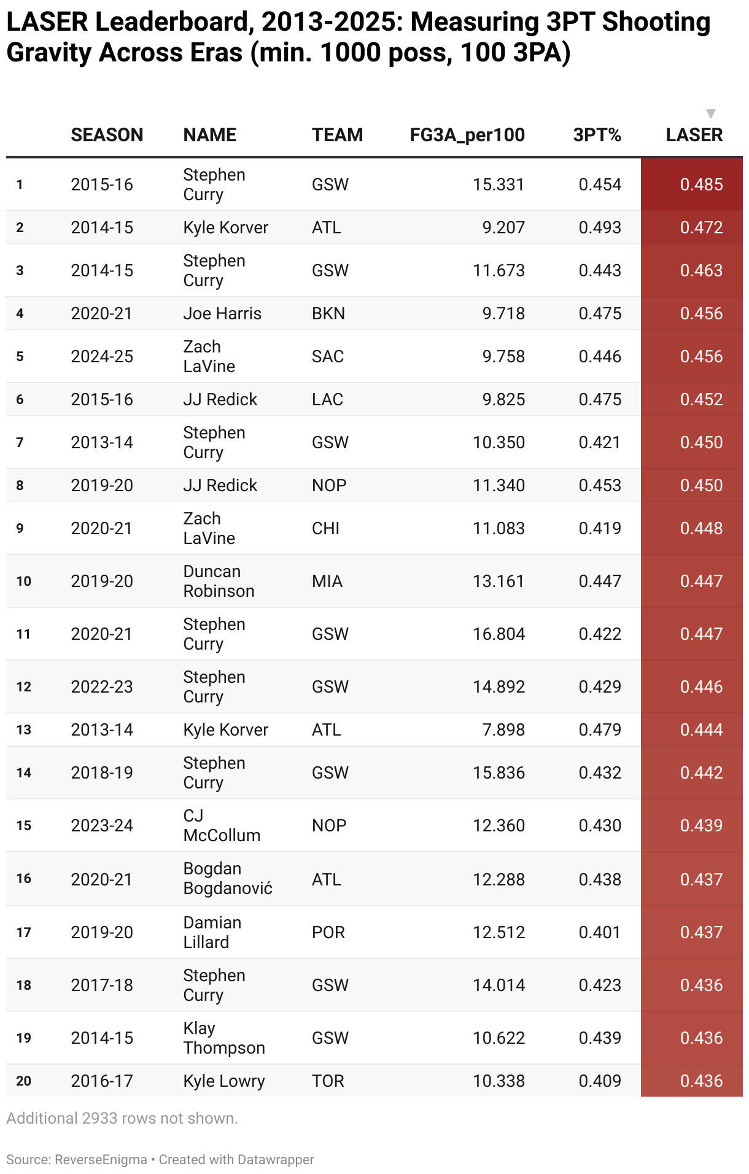Click 'Additional 2933 rows not shown' note
Image resolution: width=749 pixels, height=1174 pixels.
[x=122, y=1118]
